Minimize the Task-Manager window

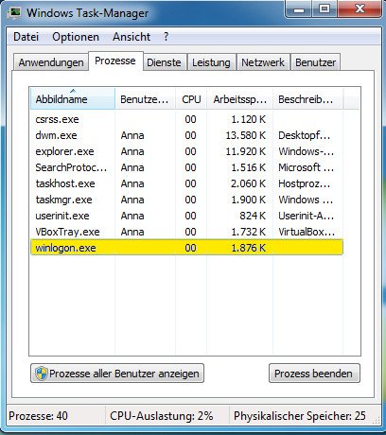299,9
